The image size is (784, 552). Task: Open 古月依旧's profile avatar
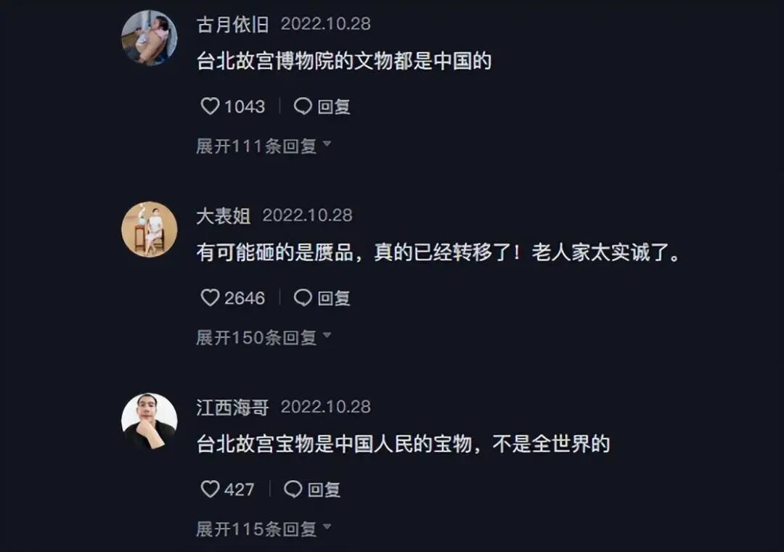coord(149,38)
